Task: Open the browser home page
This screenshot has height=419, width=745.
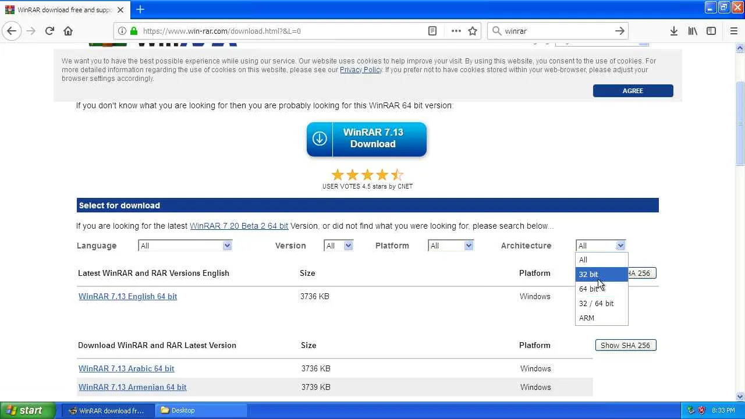Action: [68, 31]
